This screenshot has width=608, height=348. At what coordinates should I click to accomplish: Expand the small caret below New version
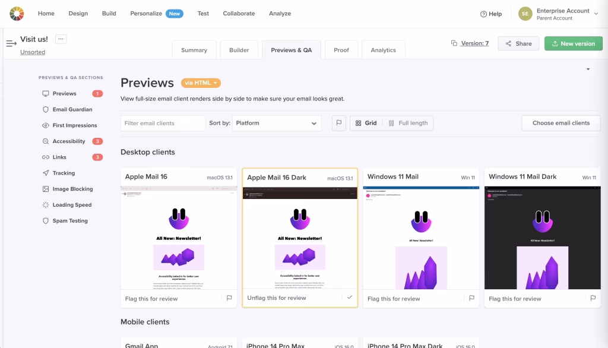click(x=588, y=69)
